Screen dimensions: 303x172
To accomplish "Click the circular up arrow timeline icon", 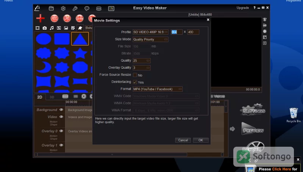I will pyautogui.click(x=84, y=97).
